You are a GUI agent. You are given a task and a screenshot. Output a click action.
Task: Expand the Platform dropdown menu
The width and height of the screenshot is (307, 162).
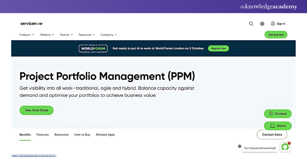[47, 35]
